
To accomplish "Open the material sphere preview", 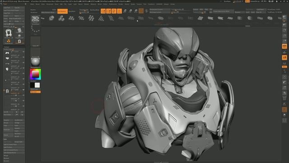I will [35, 62].
